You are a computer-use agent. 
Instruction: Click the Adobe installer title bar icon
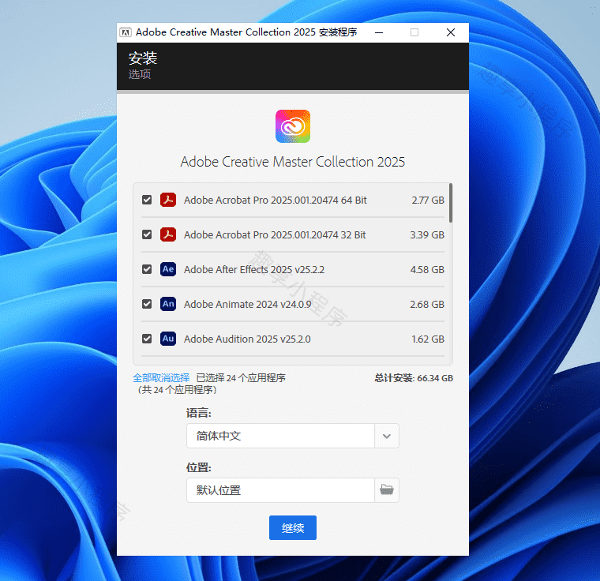126,32
